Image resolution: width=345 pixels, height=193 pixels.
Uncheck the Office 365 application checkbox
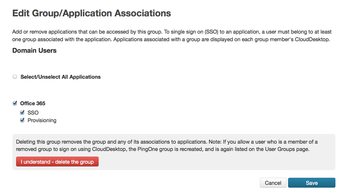pyautogui.click(x=15, y=103)
